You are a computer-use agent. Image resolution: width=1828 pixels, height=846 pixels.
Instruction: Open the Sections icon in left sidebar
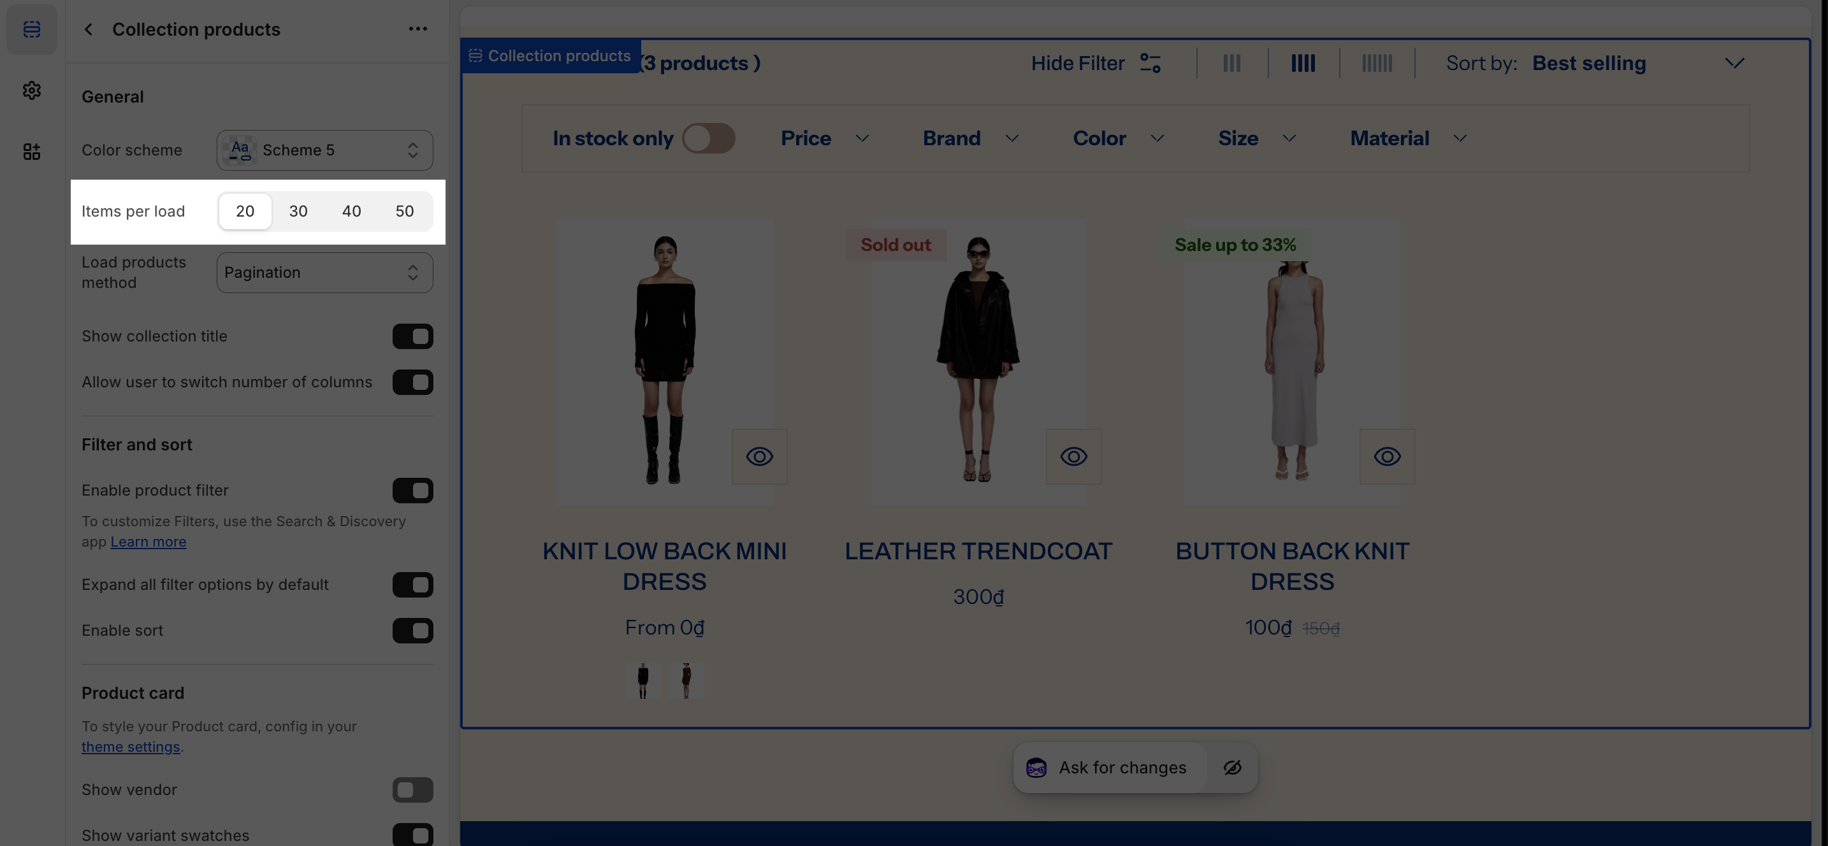[x=31, y=29]
